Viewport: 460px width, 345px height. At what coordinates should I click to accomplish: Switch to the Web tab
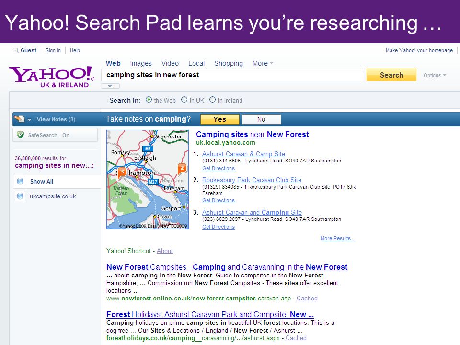pyautogui.click(x=113, y=63)
